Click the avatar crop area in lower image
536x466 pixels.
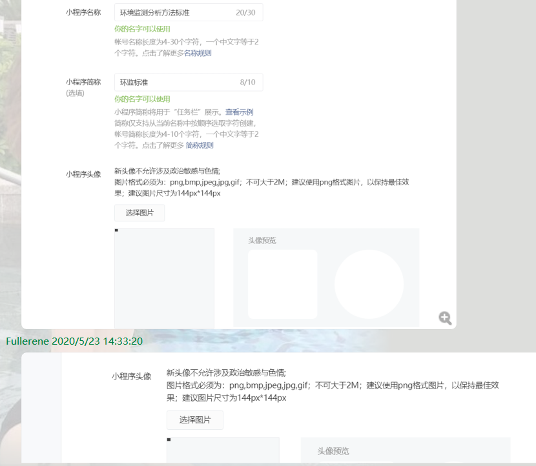click(223, 450)
